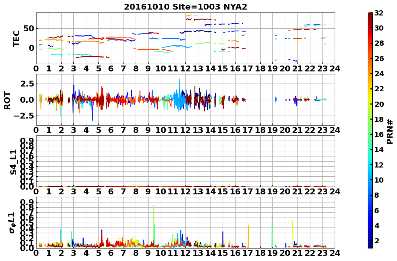Click the ROT y-axis label

tap(7, 100)
